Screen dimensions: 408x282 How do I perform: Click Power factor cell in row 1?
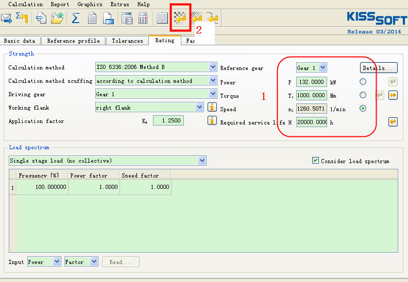click(94, 187)
